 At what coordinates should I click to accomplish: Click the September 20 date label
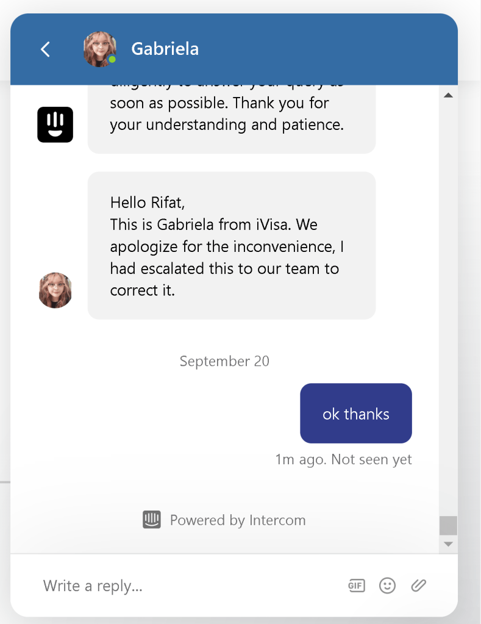224,361
